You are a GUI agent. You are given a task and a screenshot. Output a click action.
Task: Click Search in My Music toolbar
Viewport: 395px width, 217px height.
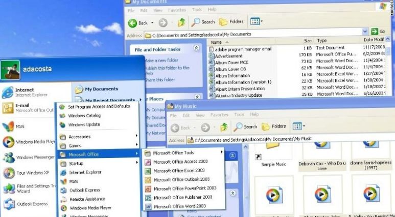(x=245, y=127)
